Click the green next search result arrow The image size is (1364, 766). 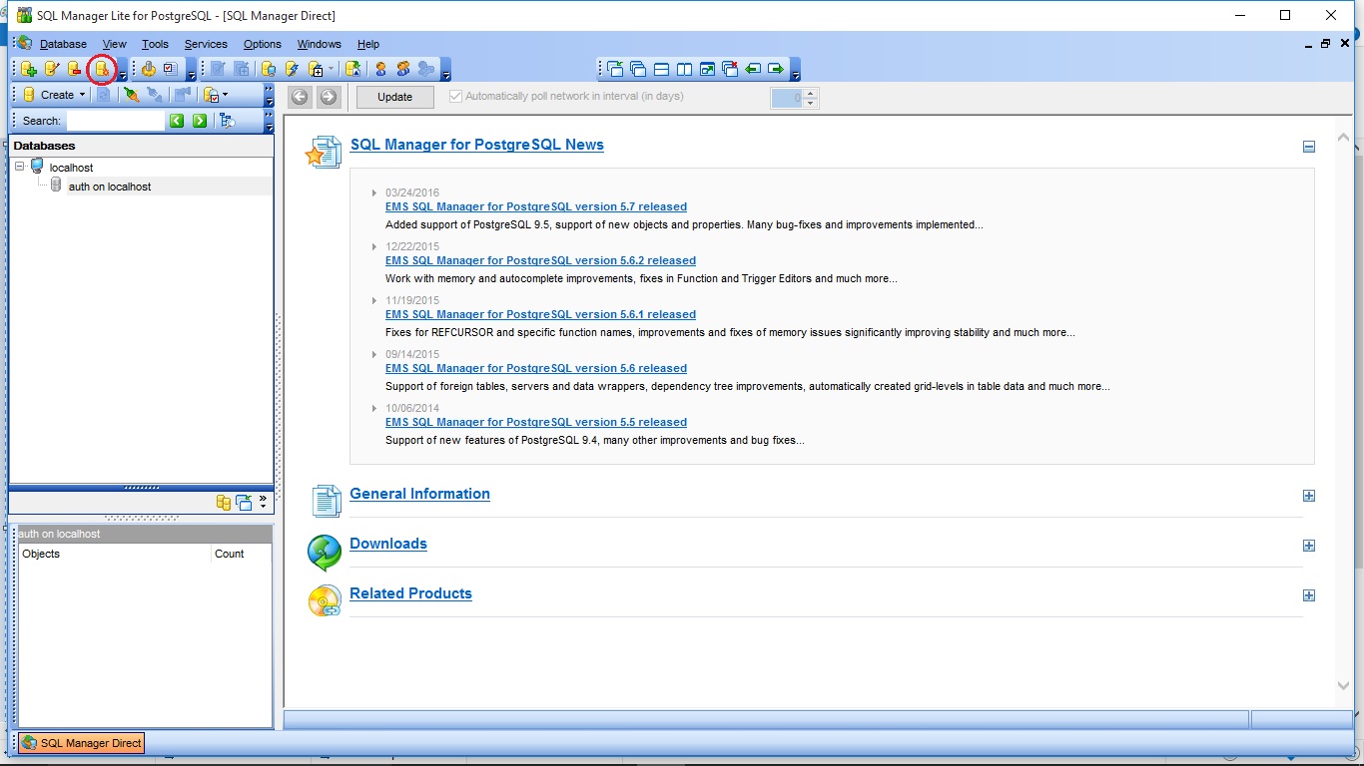click(200, 121)
